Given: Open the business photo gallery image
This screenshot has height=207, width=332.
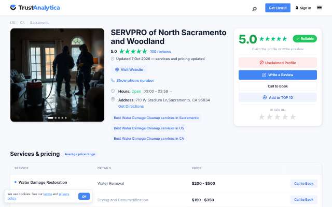Looking at the screenshot, I should (x=57, y=75).
